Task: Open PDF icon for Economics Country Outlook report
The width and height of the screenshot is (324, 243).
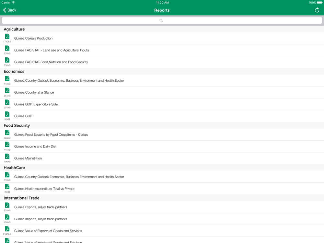Action: [7, 78]
